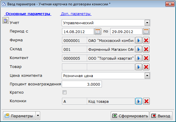
Task: Click the period start date field 14.08.2012
Action: pos(78,32)
